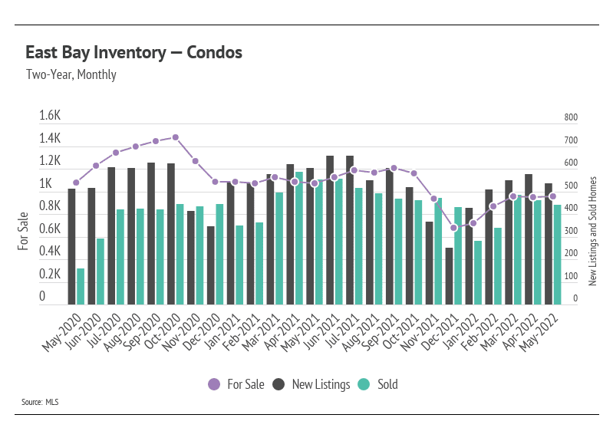The image size is (613, 441).
Task: Click the Jun-2021 New Listings bar
Action: tap(330, 230)
